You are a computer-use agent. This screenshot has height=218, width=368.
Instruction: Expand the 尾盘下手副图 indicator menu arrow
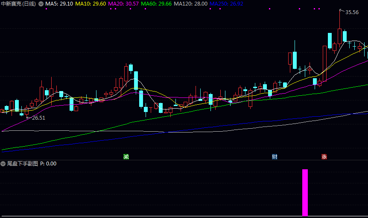click(3, 164)
